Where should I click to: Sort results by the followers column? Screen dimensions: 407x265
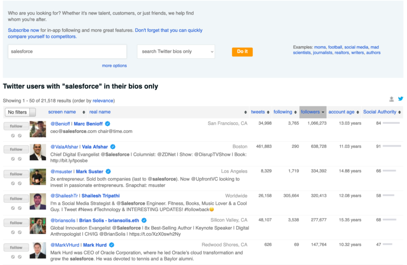pyautogui.click(x=312, y=112)
